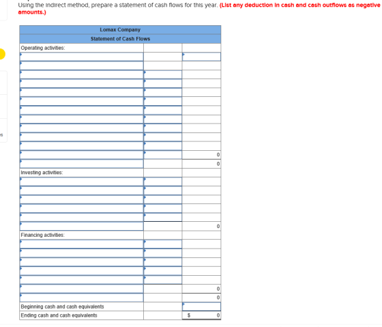
Task: Click the Investing activities: label
Action: click(x=42, y=173)
